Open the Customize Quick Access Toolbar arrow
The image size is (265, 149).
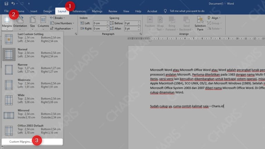29,3
